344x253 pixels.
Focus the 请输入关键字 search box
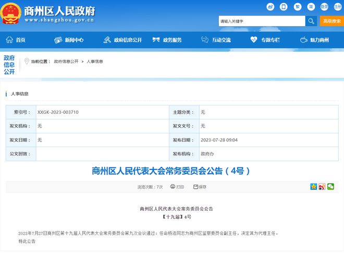[262, 21]
